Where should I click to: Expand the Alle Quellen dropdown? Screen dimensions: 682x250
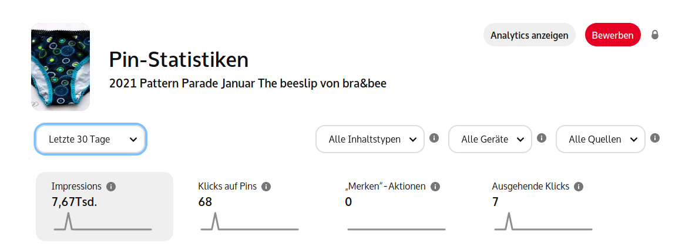pos(600,140)
